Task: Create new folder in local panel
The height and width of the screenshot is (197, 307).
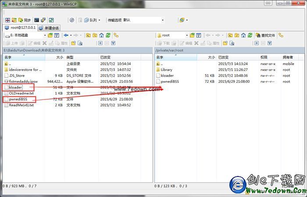Action: pyautogui.click(x=73, y=43)
